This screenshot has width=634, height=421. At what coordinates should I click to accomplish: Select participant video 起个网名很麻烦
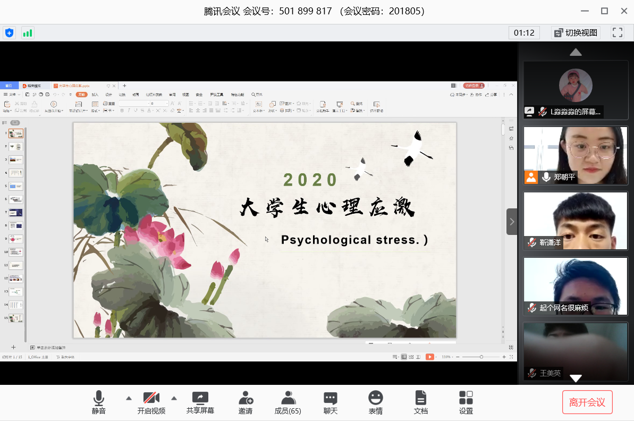tap(576, 286)
